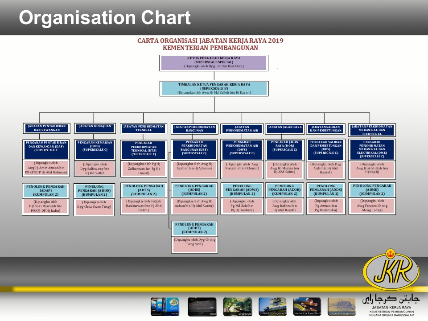Select Jabatan Perkhidmatan Bangunan header
The height and width of the screenshot is (321, 428).
194,129
